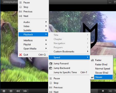Adjust the volume slider knob
Image resolution: width=116 pixels, height=93 pixels.
[x=103, y=91]
